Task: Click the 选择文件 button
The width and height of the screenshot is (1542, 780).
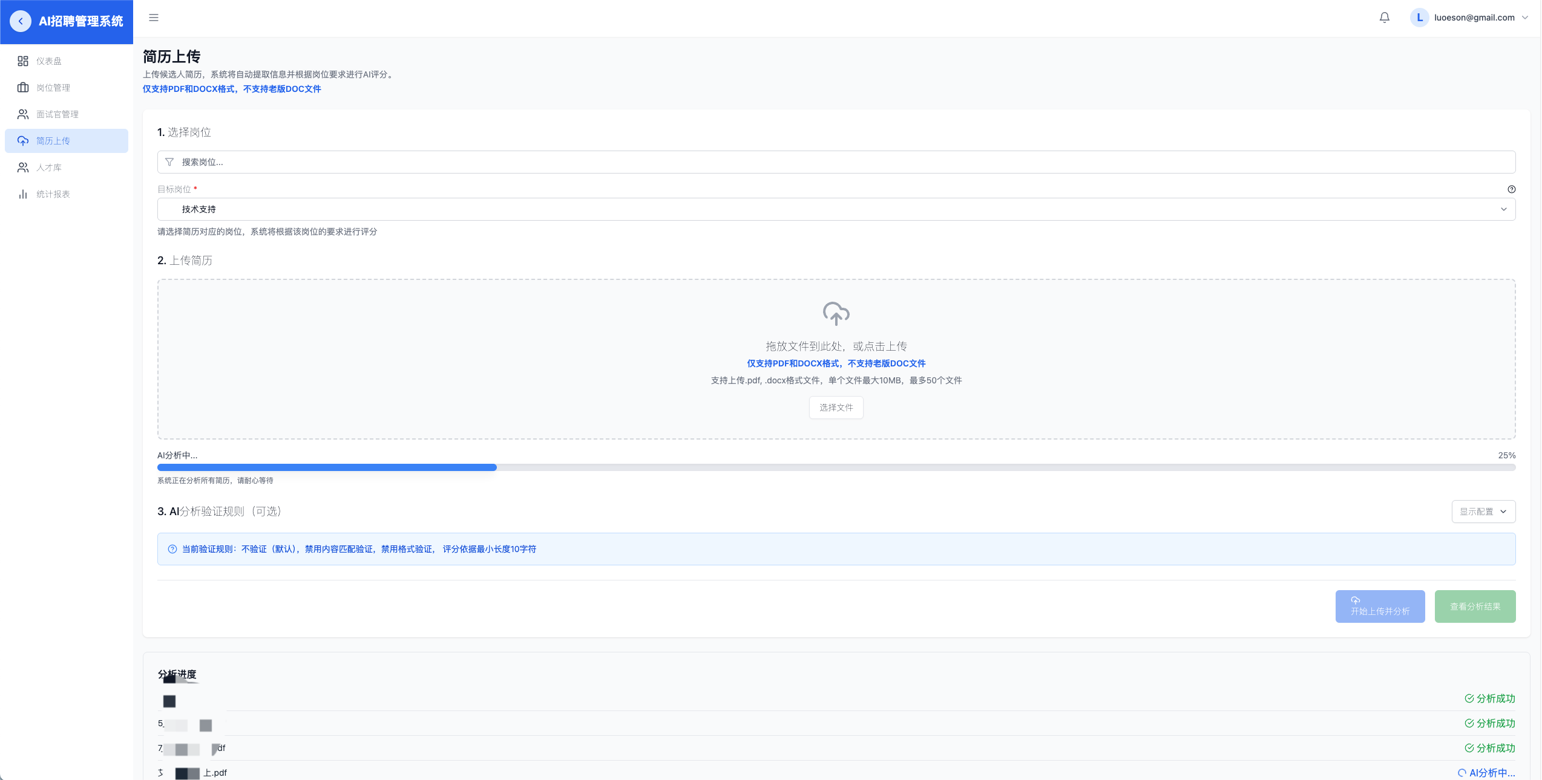Action: pos(836,408)
